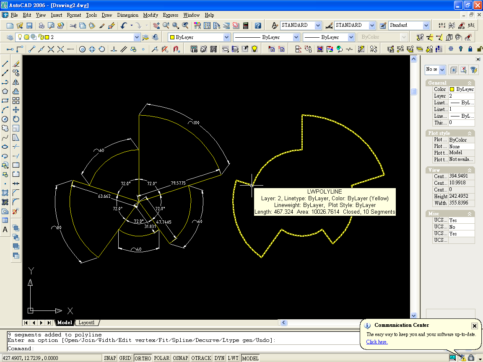Close the Properties palette

(478, 59)
